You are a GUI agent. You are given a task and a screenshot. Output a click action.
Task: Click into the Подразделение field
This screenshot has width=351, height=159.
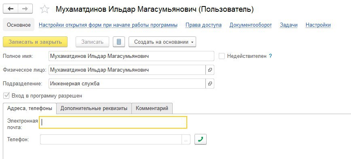coord(127,83)
